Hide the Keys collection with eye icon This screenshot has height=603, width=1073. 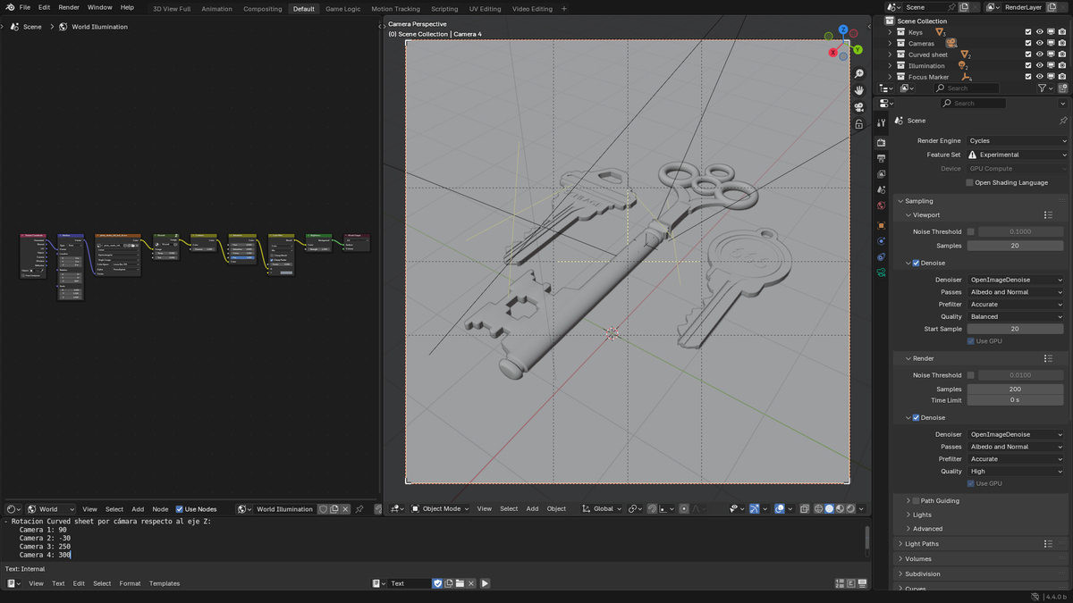click(1039, 32)
